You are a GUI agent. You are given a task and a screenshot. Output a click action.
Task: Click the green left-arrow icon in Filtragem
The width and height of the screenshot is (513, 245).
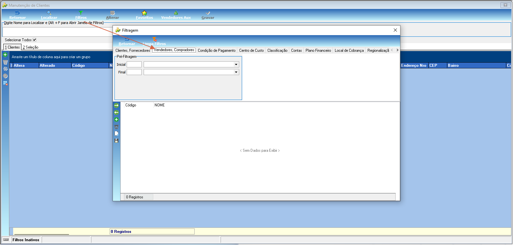pyautogui.click(x=116, y=112)
